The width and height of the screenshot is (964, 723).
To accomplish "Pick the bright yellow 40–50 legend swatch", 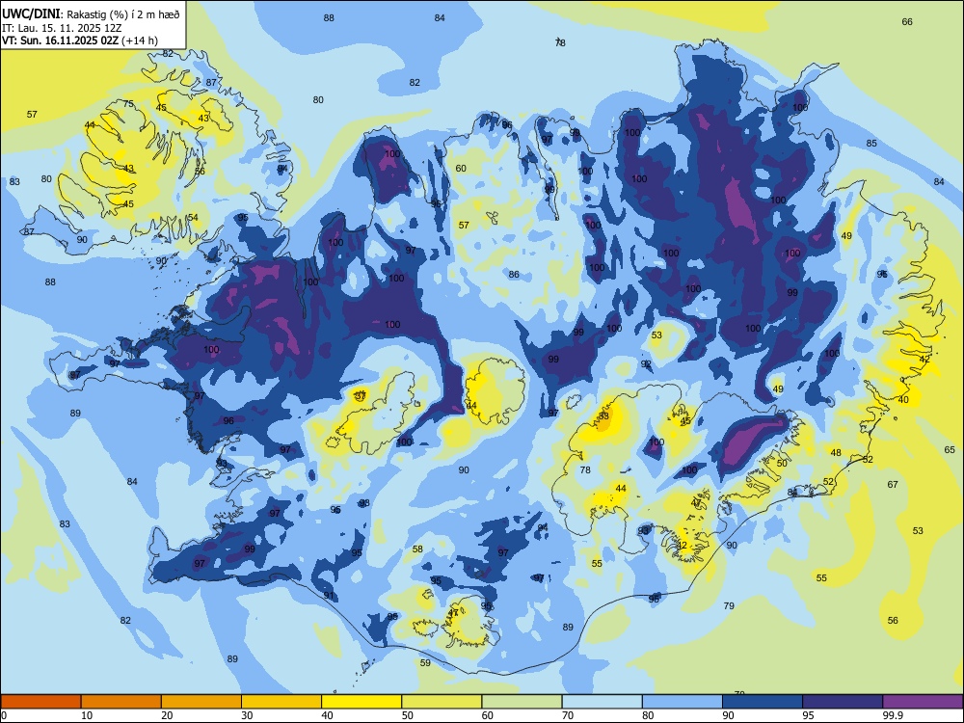I will pyautogui.click(x=361, y=702).
